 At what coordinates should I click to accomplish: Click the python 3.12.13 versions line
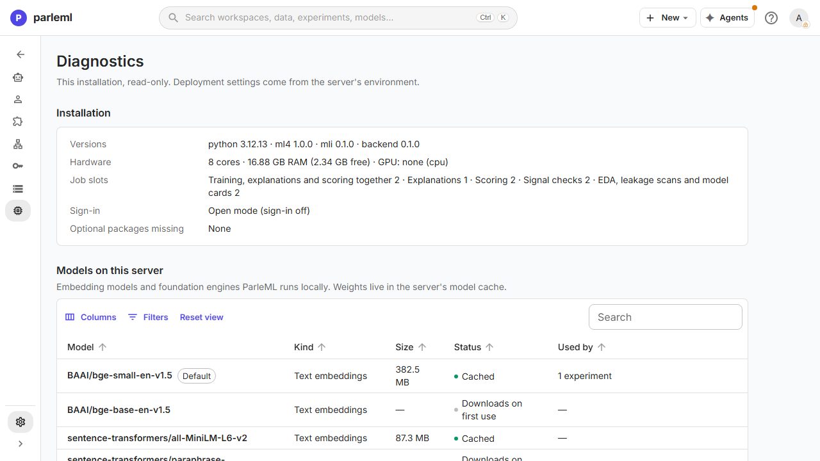tap(314, 144)
